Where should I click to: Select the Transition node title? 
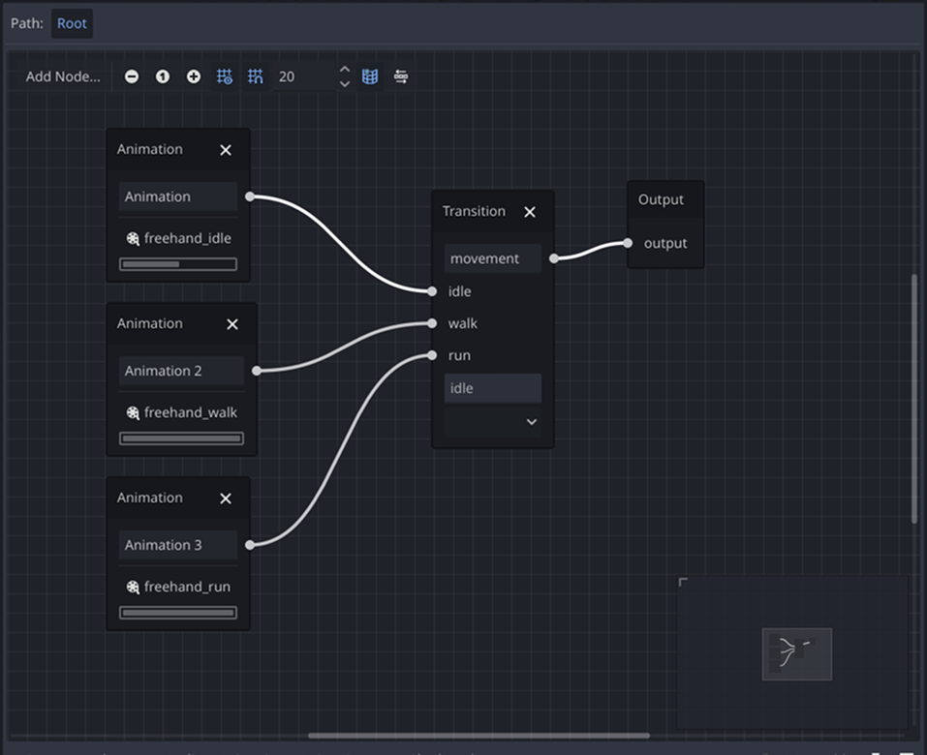click(x=474, y=211)
